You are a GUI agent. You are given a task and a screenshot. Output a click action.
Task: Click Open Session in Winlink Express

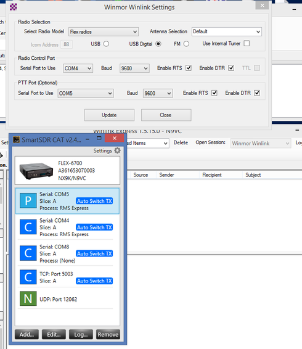(x=210, y=142)
